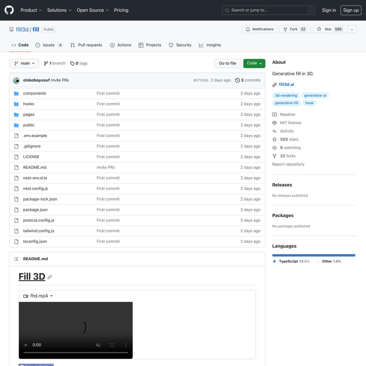Image resolution: width=366 pixels, height=366 pixels.
Task: Toggle fullscreen on the video player
Action: 112,345
